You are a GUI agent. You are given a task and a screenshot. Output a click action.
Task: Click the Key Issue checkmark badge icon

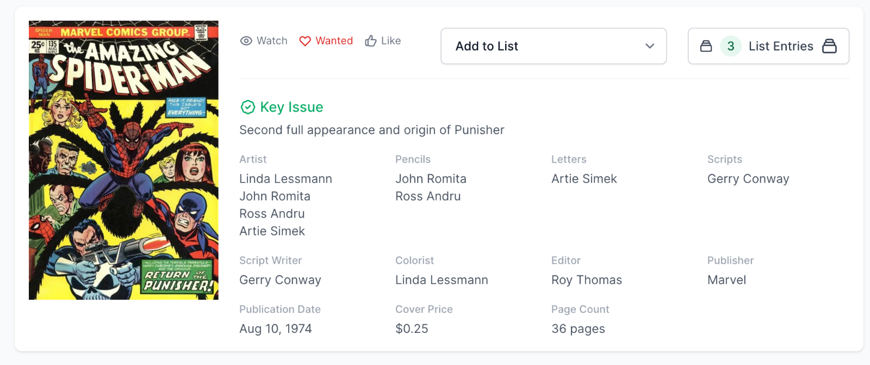[248, 107]
